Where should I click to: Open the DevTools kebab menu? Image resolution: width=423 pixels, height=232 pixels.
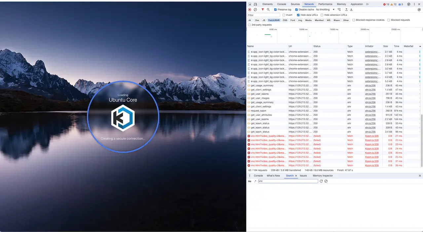click(414, 4)
